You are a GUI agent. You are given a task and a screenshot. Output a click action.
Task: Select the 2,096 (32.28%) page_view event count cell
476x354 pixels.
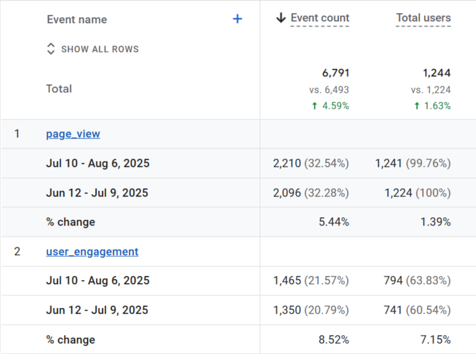tap(310, 193)
